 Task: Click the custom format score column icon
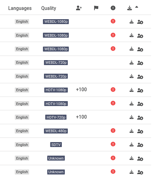click(79, 8)
